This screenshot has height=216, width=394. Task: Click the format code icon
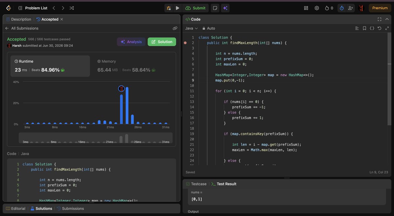point(357,28)
